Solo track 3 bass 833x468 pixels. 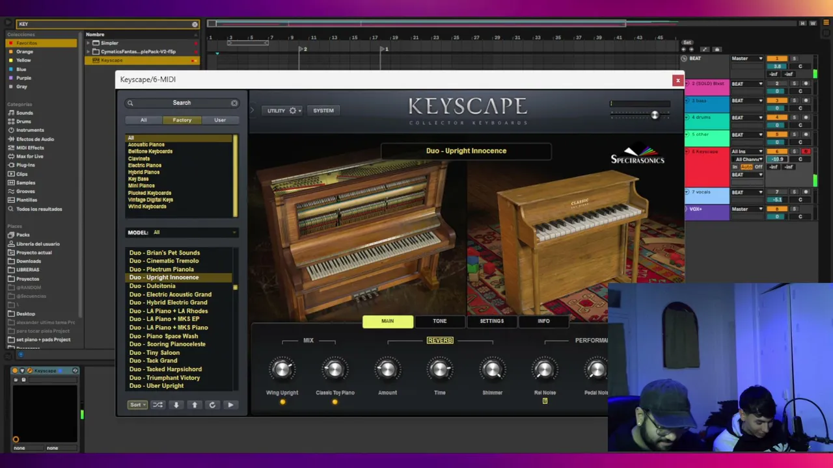click(794, 101)
